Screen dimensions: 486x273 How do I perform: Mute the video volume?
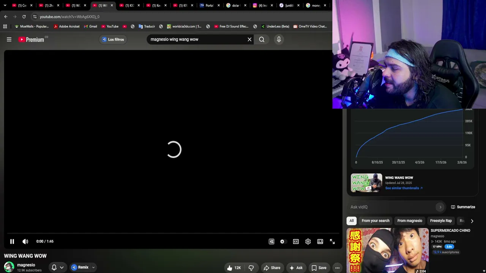point(25,242)
